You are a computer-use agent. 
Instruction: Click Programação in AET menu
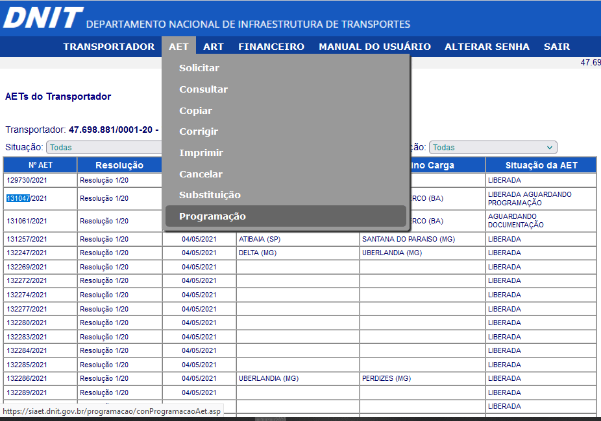click(212, 216)
